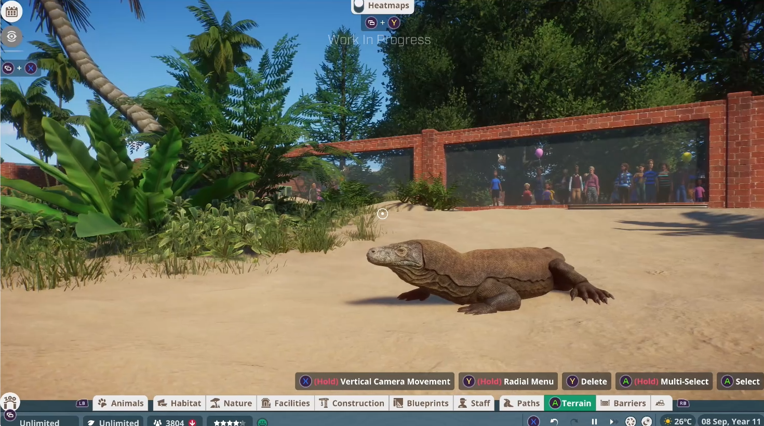Viewport: 764px width, 426px height.
Task: Open the Habitat tab
Action: click(179, 403)
